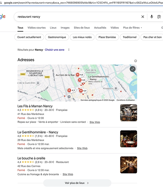Click the 29 Rue des Maréchaux address
This screenshot has height=190, width=163.
pyautogui.click(x=31, y=140)
